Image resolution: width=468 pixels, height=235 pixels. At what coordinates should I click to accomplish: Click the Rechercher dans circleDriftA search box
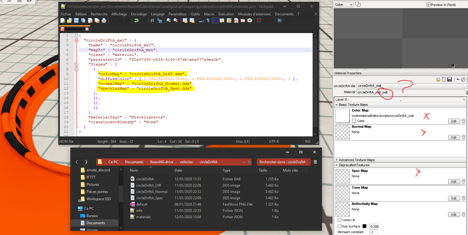[284, 162]
